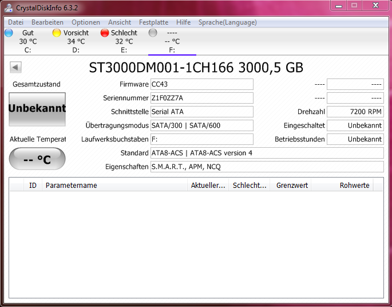This screenshot has width=392, height=307.
Task: Select drive E: at 32 °C
Action: pyautogui.click(x=124, y=41)
